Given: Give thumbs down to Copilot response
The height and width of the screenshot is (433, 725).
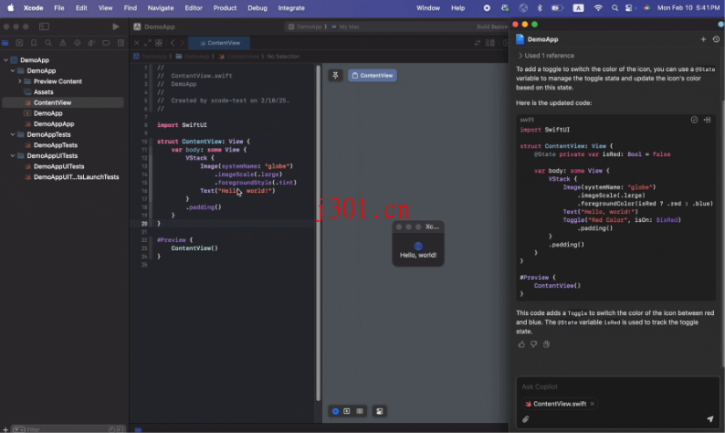Looking at the screenshot, I should (534, 344).
